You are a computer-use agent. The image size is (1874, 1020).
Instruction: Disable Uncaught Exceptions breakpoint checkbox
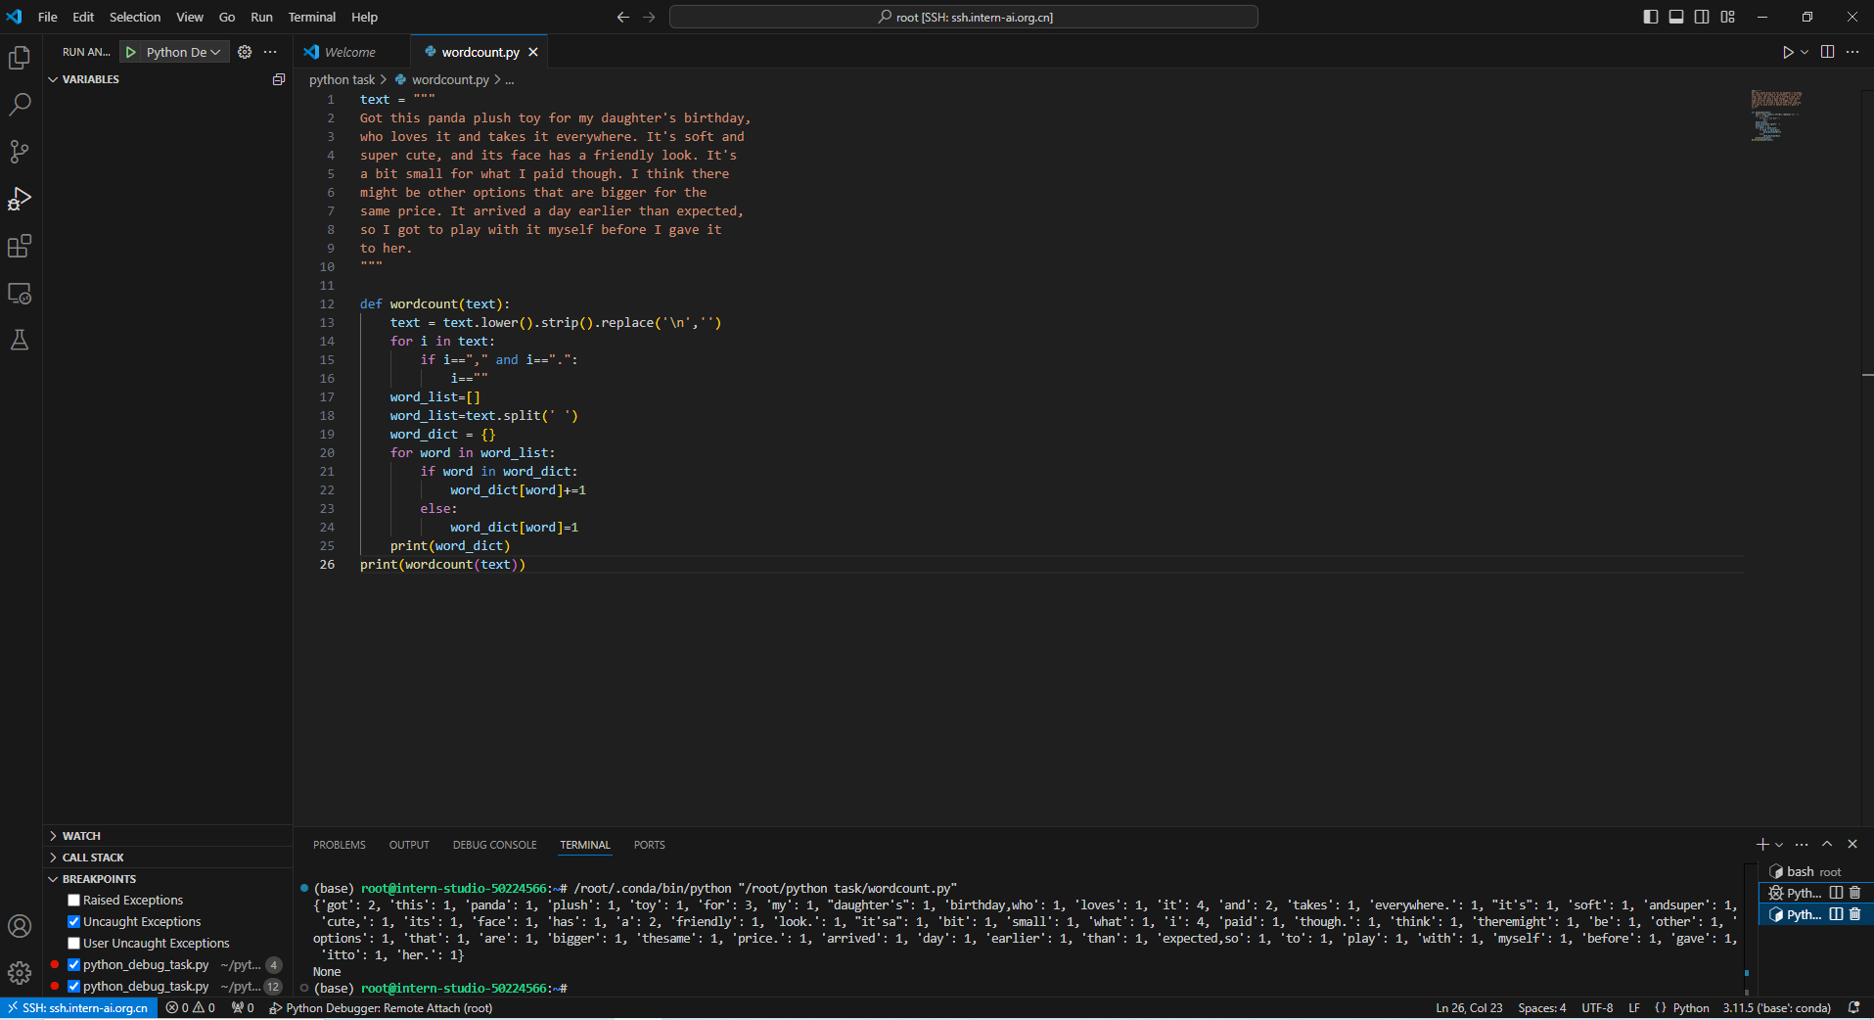(73, 922)
